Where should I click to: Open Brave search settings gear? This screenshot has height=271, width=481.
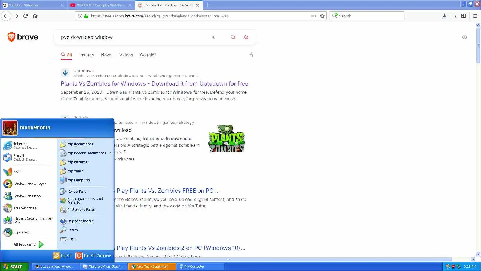pyautogui.click(x=464, y=37)
